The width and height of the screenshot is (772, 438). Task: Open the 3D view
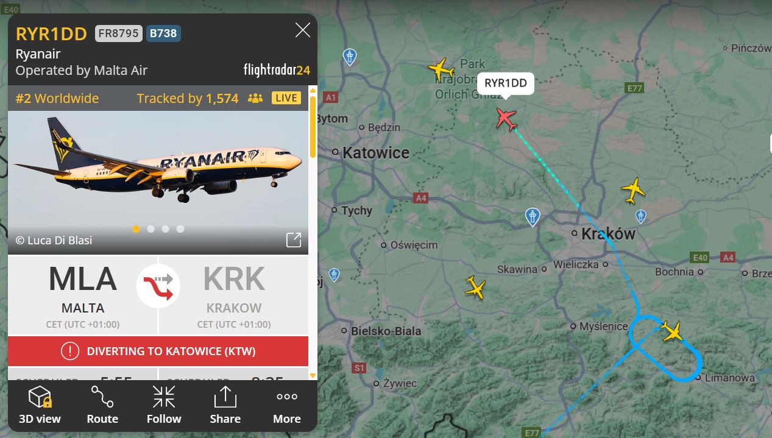40,405
